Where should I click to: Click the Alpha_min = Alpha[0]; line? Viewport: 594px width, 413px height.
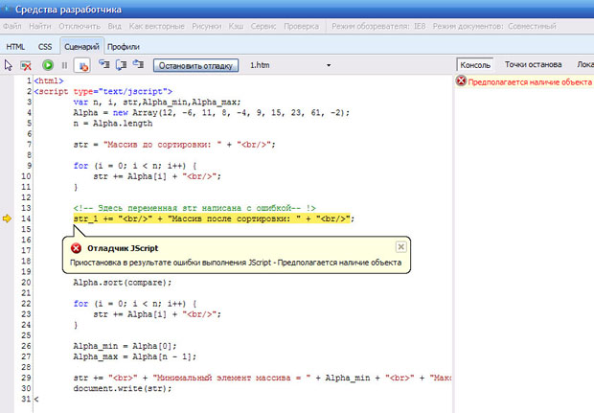coord(125,346)
